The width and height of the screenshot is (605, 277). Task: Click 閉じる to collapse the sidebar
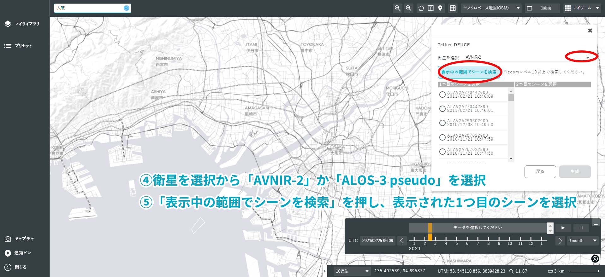tap(15, 267)
